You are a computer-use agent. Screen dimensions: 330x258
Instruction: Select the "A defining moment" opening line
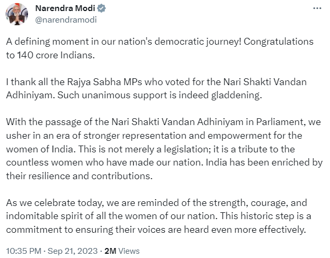coord(160,42)
